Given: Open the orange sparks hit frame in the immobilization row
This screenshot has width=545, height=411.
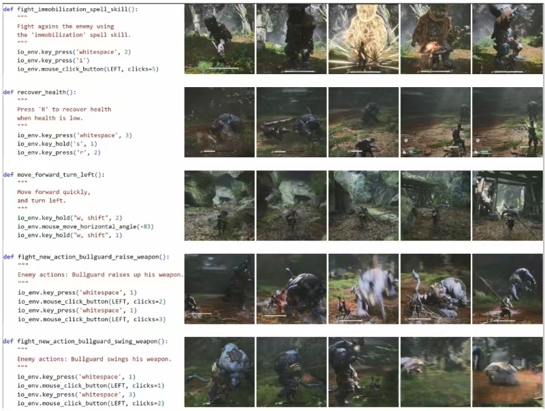Looking at the screenshot, I should click(435, 39).
